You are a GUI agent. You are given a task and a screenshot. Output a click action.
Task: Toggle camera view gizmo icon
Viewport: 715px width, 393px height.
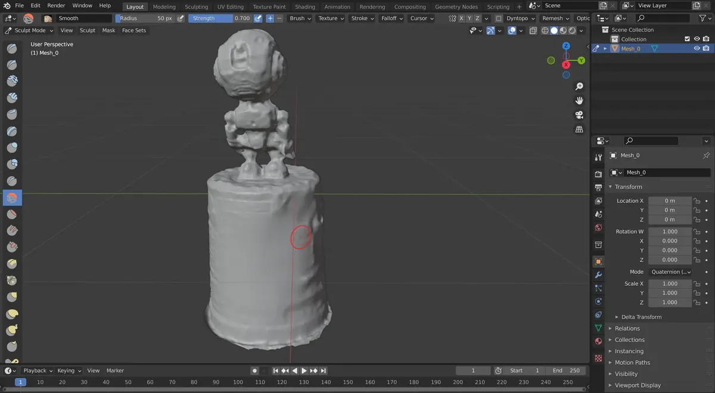pyautogui.click(x=579, y=115)
